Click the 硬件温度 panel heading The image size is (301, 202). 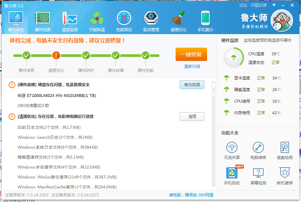(230, 40)
